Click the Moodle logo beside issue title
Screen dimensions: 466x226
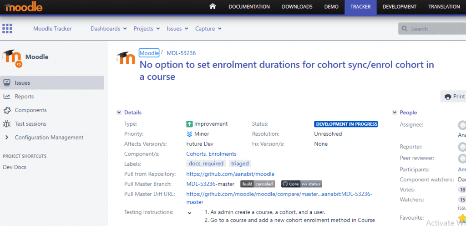126,58
